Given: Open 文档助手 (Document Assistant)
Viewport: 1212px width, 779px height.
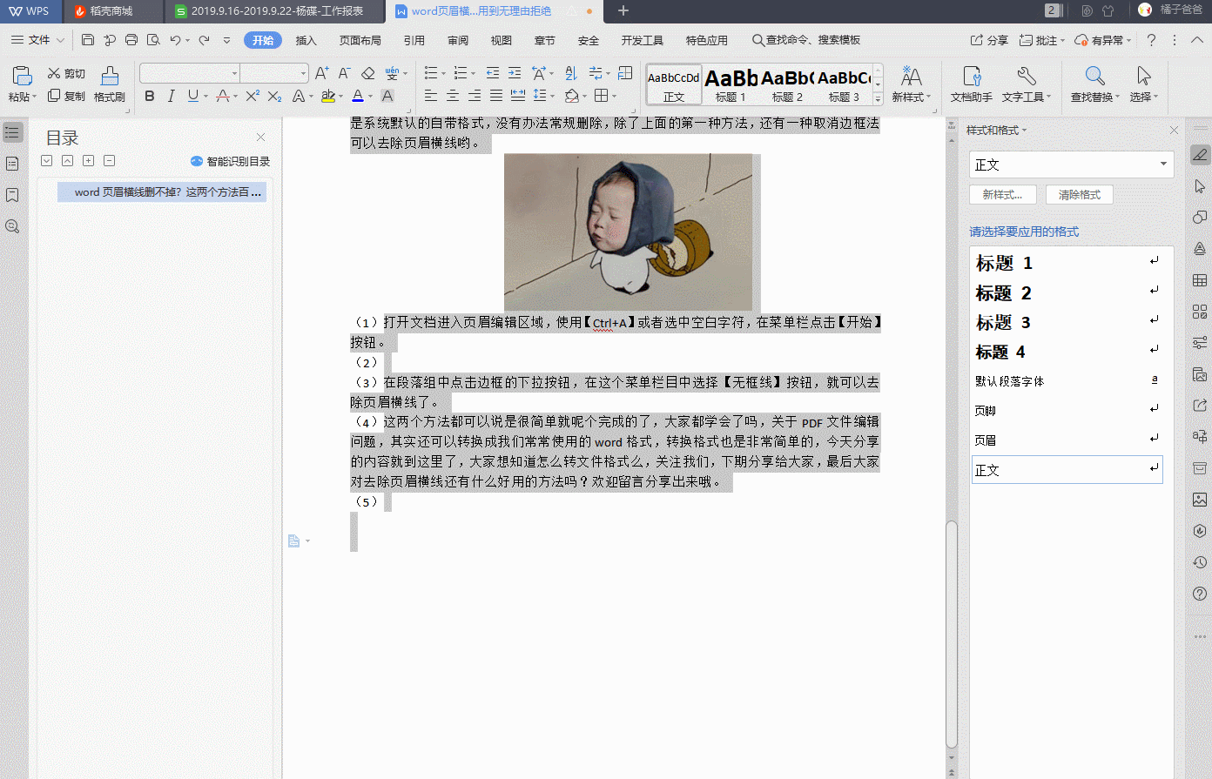Looking at the screenshot, I should point(971,84).
